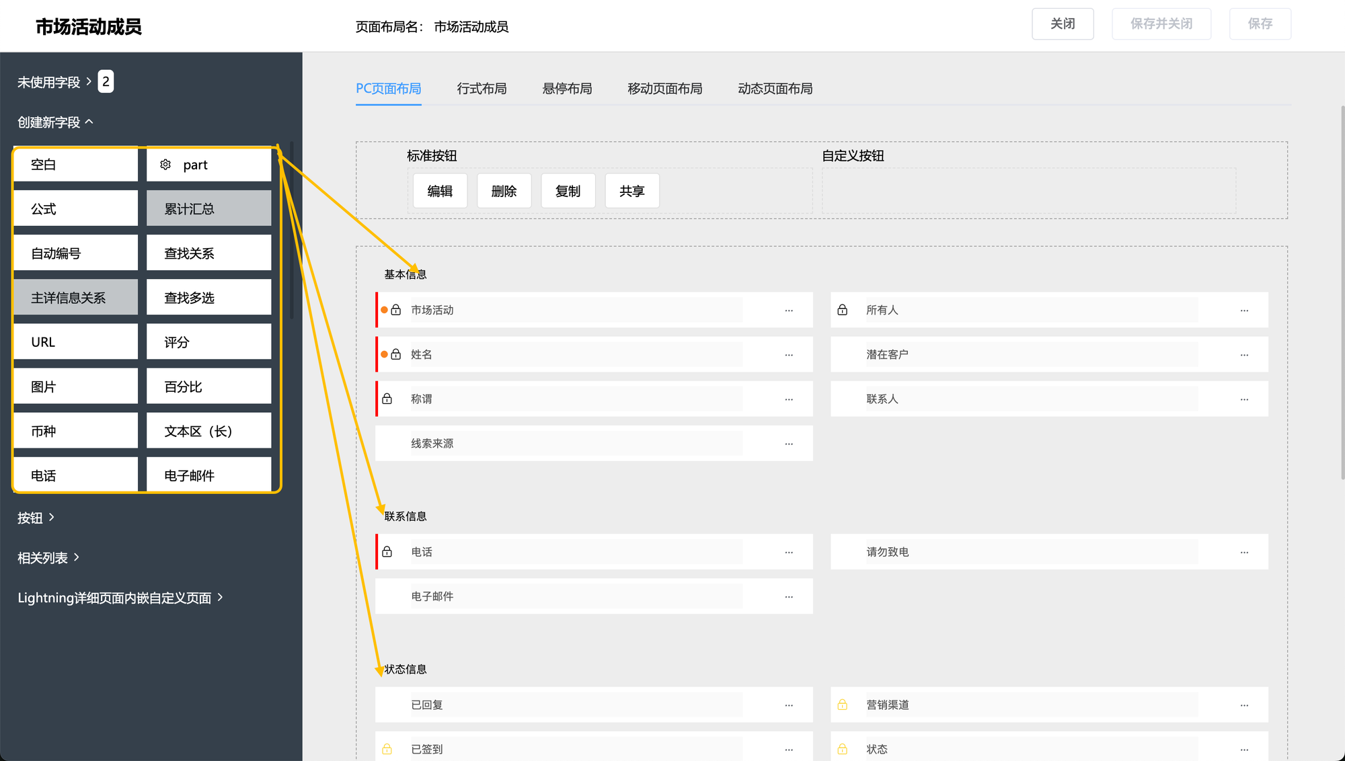Switch to 移动页面布局 tab
Image resolution: width=1345 pixels, height=761 pixels.
[x=664, y=89]
